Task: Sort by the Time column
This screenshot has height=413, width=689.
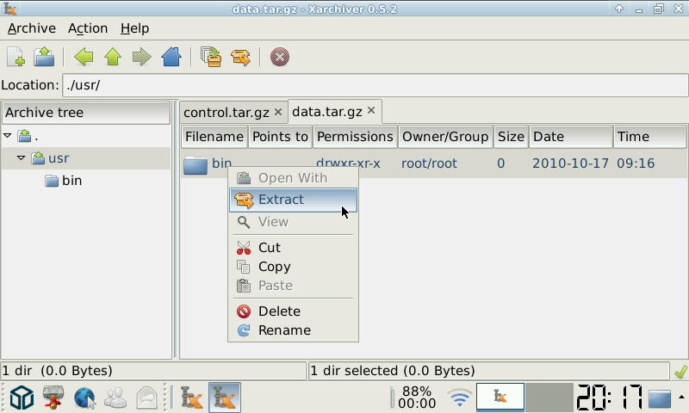Action: coord(650,137)
